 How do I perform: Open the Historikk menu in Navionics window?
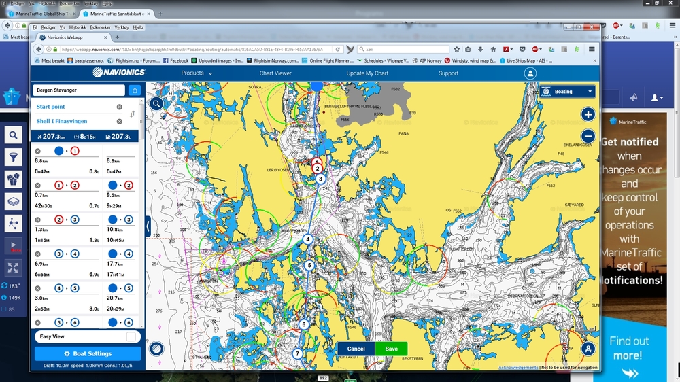coord(78,27)
